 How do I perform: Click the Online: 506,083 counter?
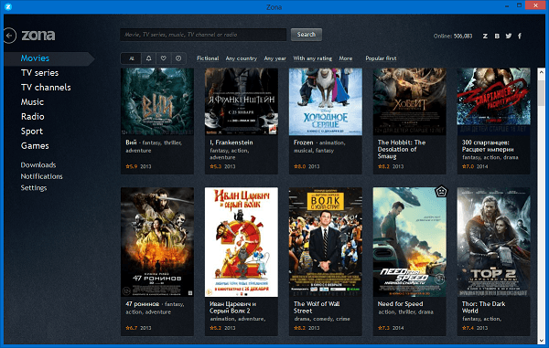(x=453, y=36)
